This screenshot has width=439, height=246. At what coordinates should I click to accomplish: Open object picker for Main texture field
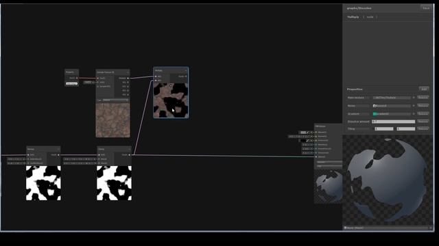click(x=414, y=98)
